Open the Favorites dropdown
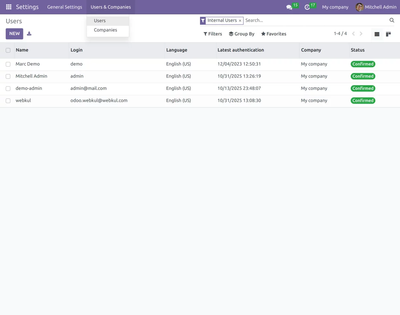The height and width of the screenshot is (315, 400). point(273,34)
